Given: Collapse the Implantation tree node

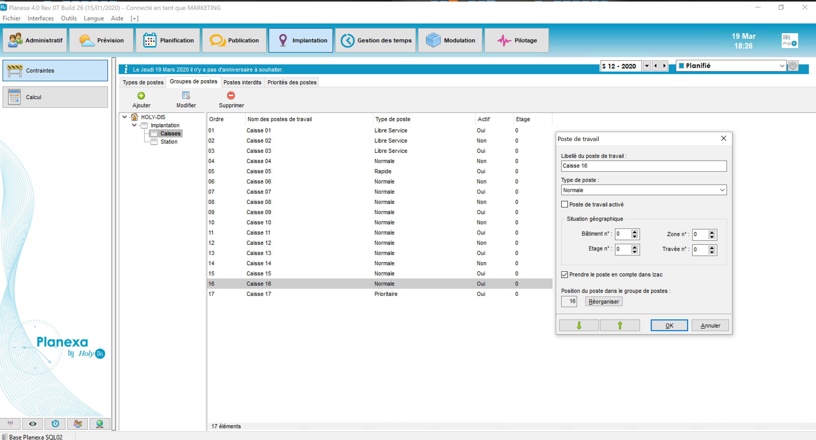Looking at the screenshot, I should click(x=134, y=125).
